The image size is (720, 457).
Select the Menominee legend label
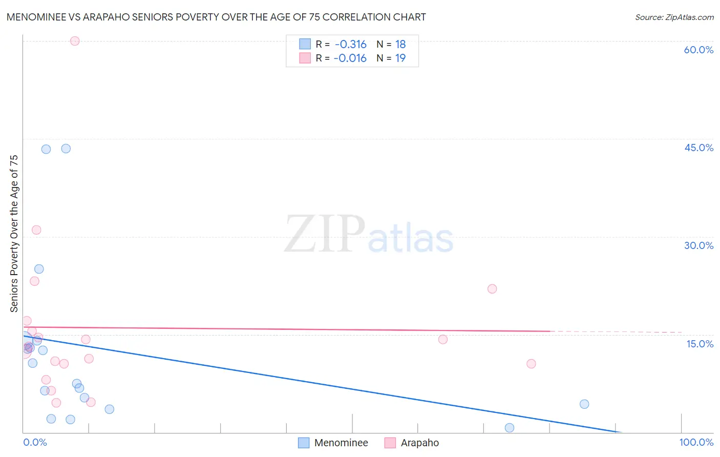pyautogui.click(x=341, y=443)
